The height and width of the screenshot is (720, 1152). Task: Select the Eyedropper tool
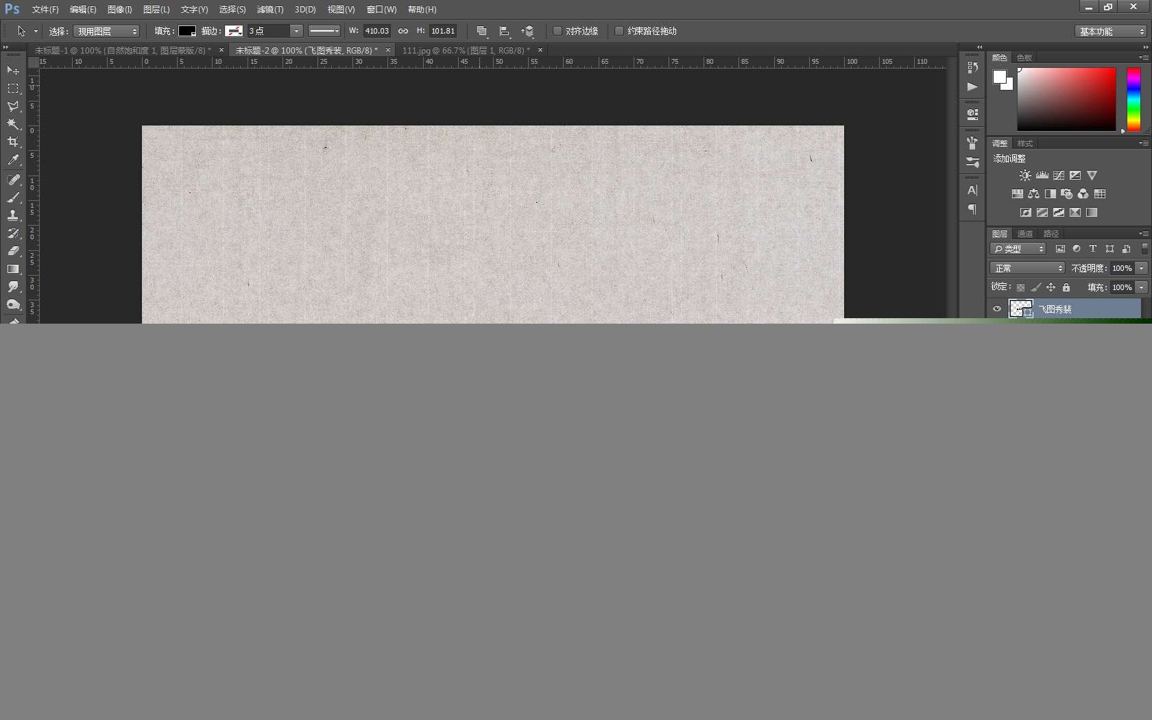click(x=13, y=160)
